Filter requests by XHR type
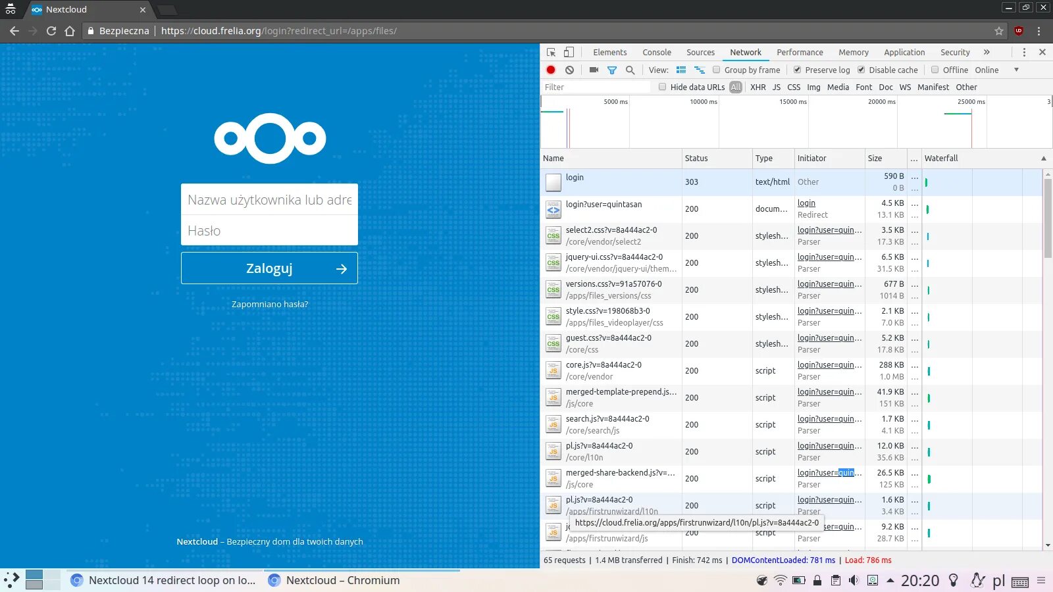Image resolution: width=1053 pixels, height=592 pixels. pos(758,87)
